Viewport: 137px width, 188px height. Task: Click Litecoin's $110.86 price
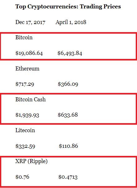coord(68,146)
